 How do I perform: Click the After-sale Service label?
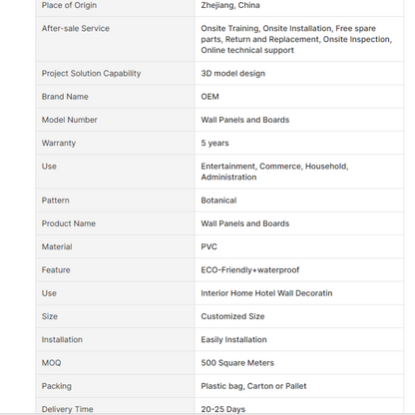[76, 28]
